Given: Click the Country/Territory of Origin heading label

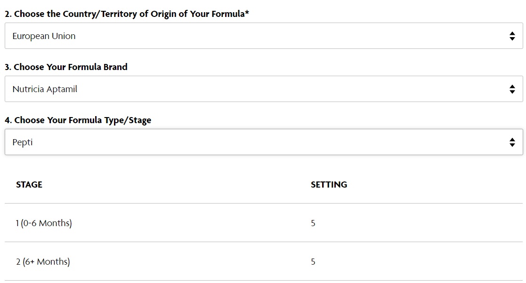Looking at the screenshot, I should click(x=127, y=14).
